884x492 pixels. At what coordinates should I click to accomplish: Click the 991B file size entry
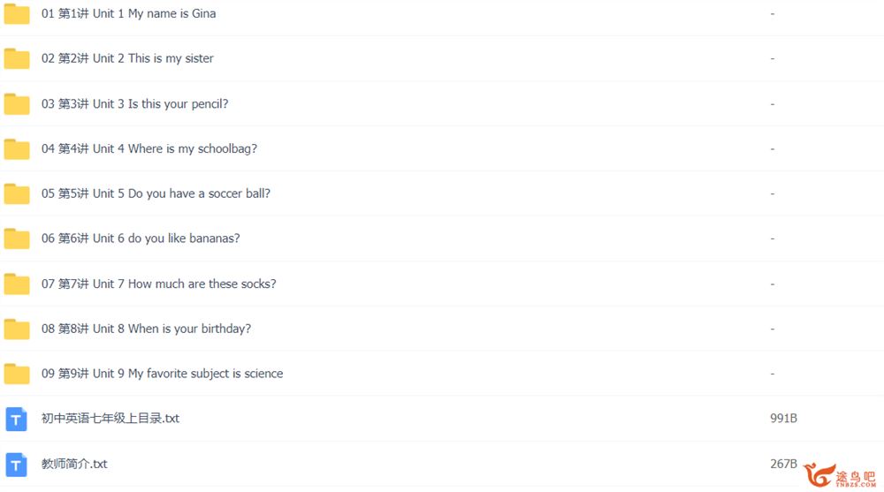[783, 418]
